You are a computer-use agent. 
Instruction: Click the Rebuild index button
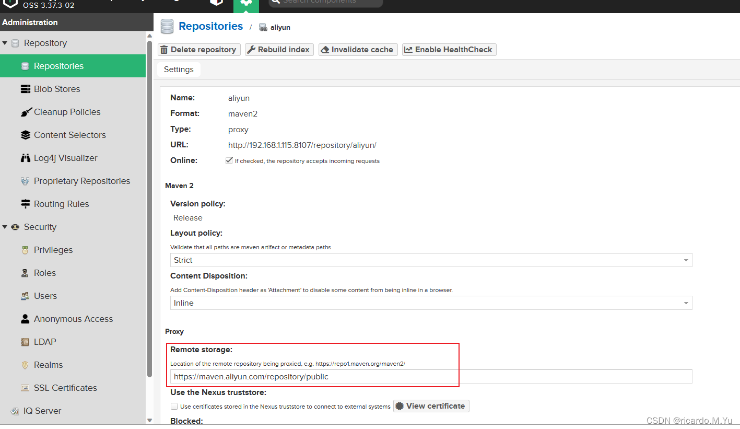click(279, 49)
